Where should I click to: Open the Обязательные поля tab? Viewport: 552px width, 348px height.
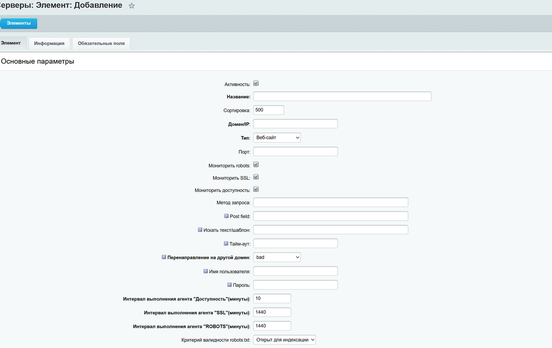[x=101, y=44]
